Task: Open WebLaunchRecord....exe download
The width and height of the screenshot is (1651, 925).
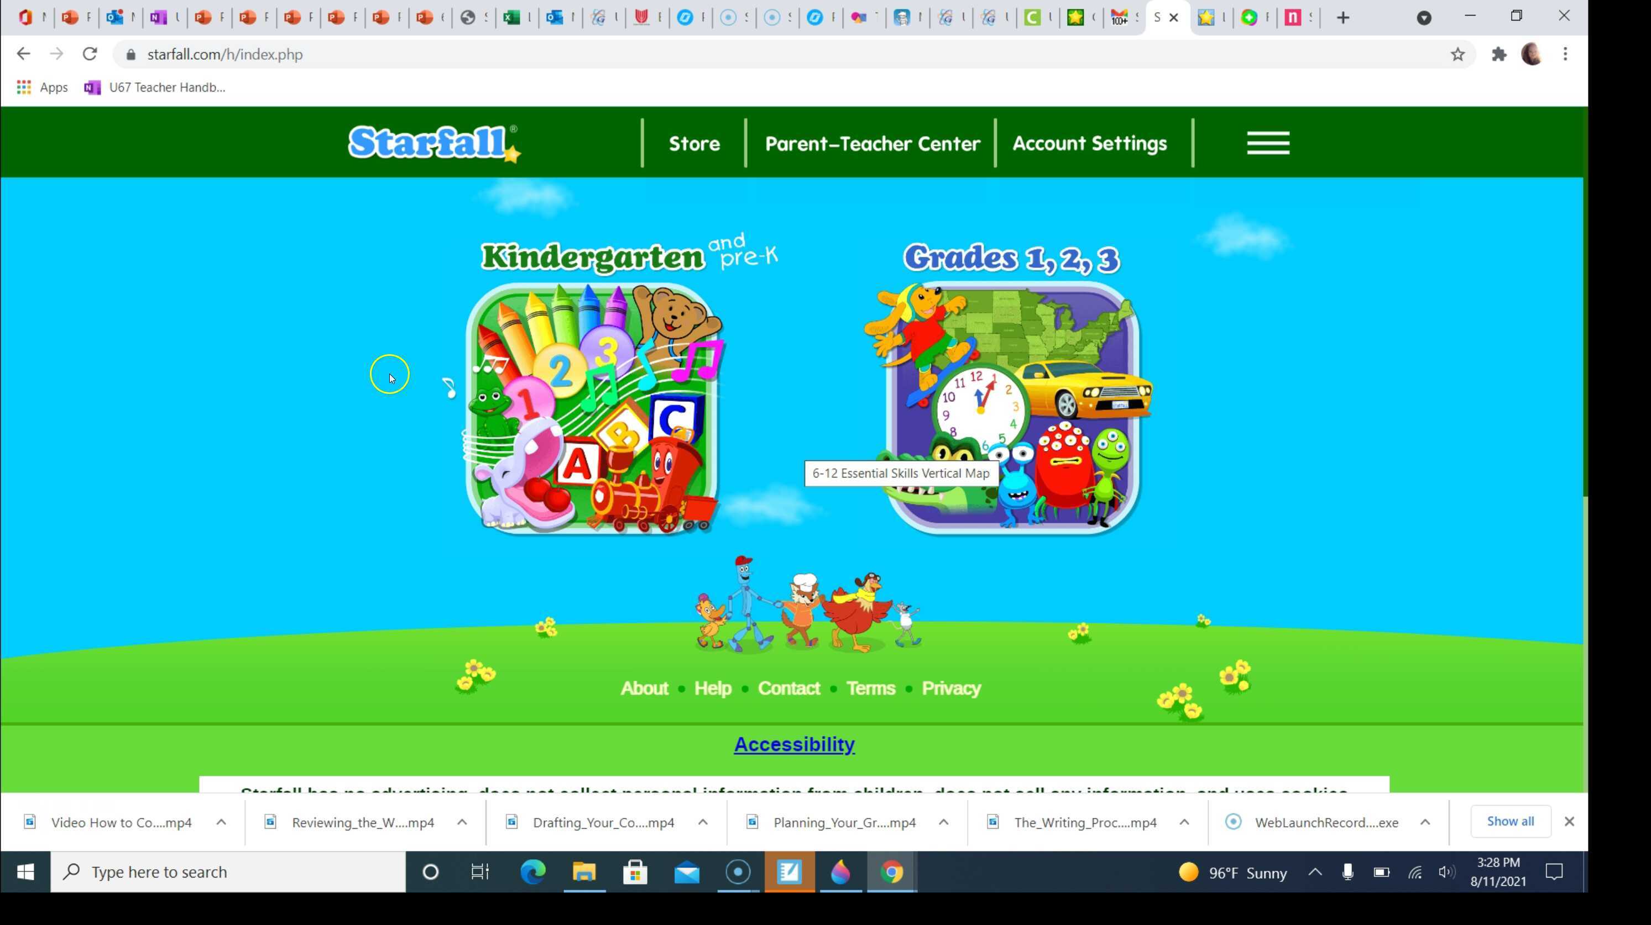Action: 1312,822
